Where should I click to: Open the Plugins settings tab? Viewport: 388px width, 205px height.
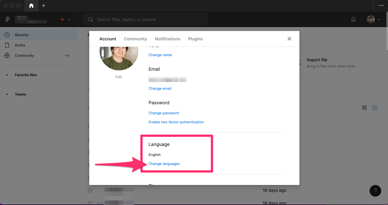[x=195, y=39]
